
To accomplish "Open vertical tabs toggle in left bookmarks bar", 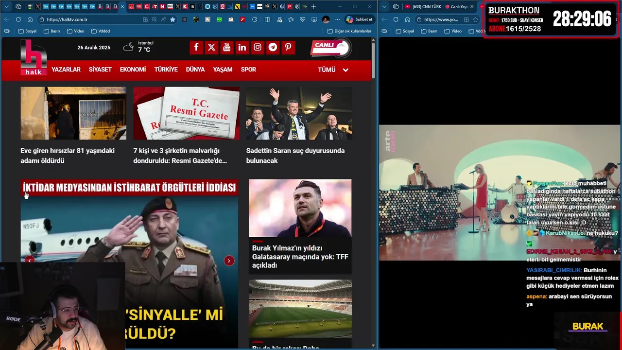I will point(7,31).
